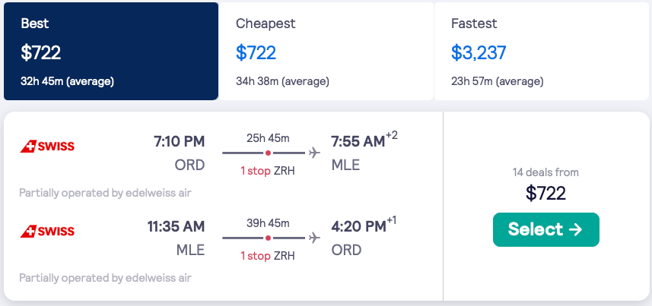Click the 7:10 PM ORD departure time

pos(179,142)
